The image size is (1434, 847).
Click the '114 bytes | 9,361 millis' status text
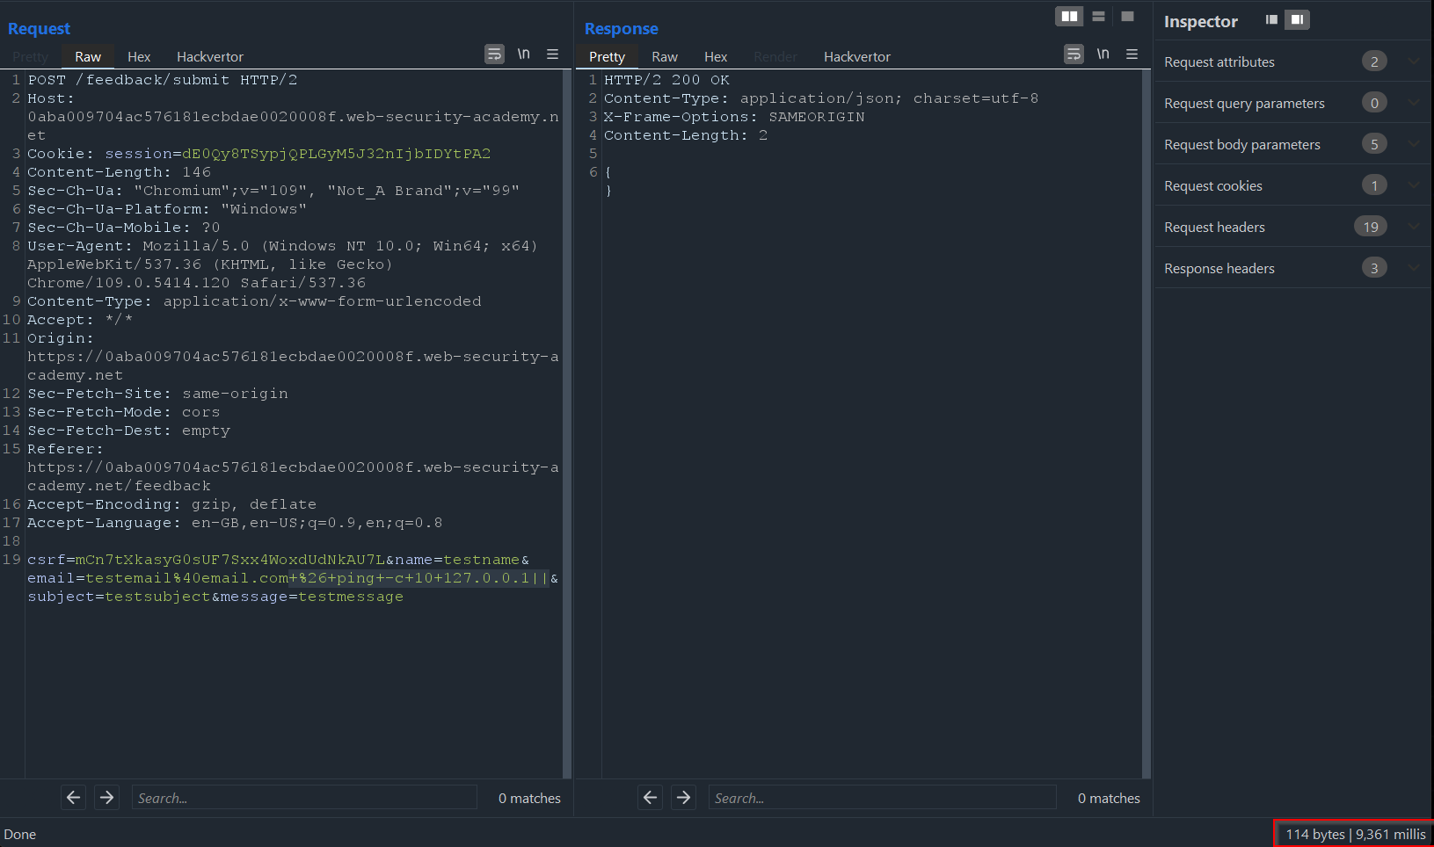click(1355, 834)
